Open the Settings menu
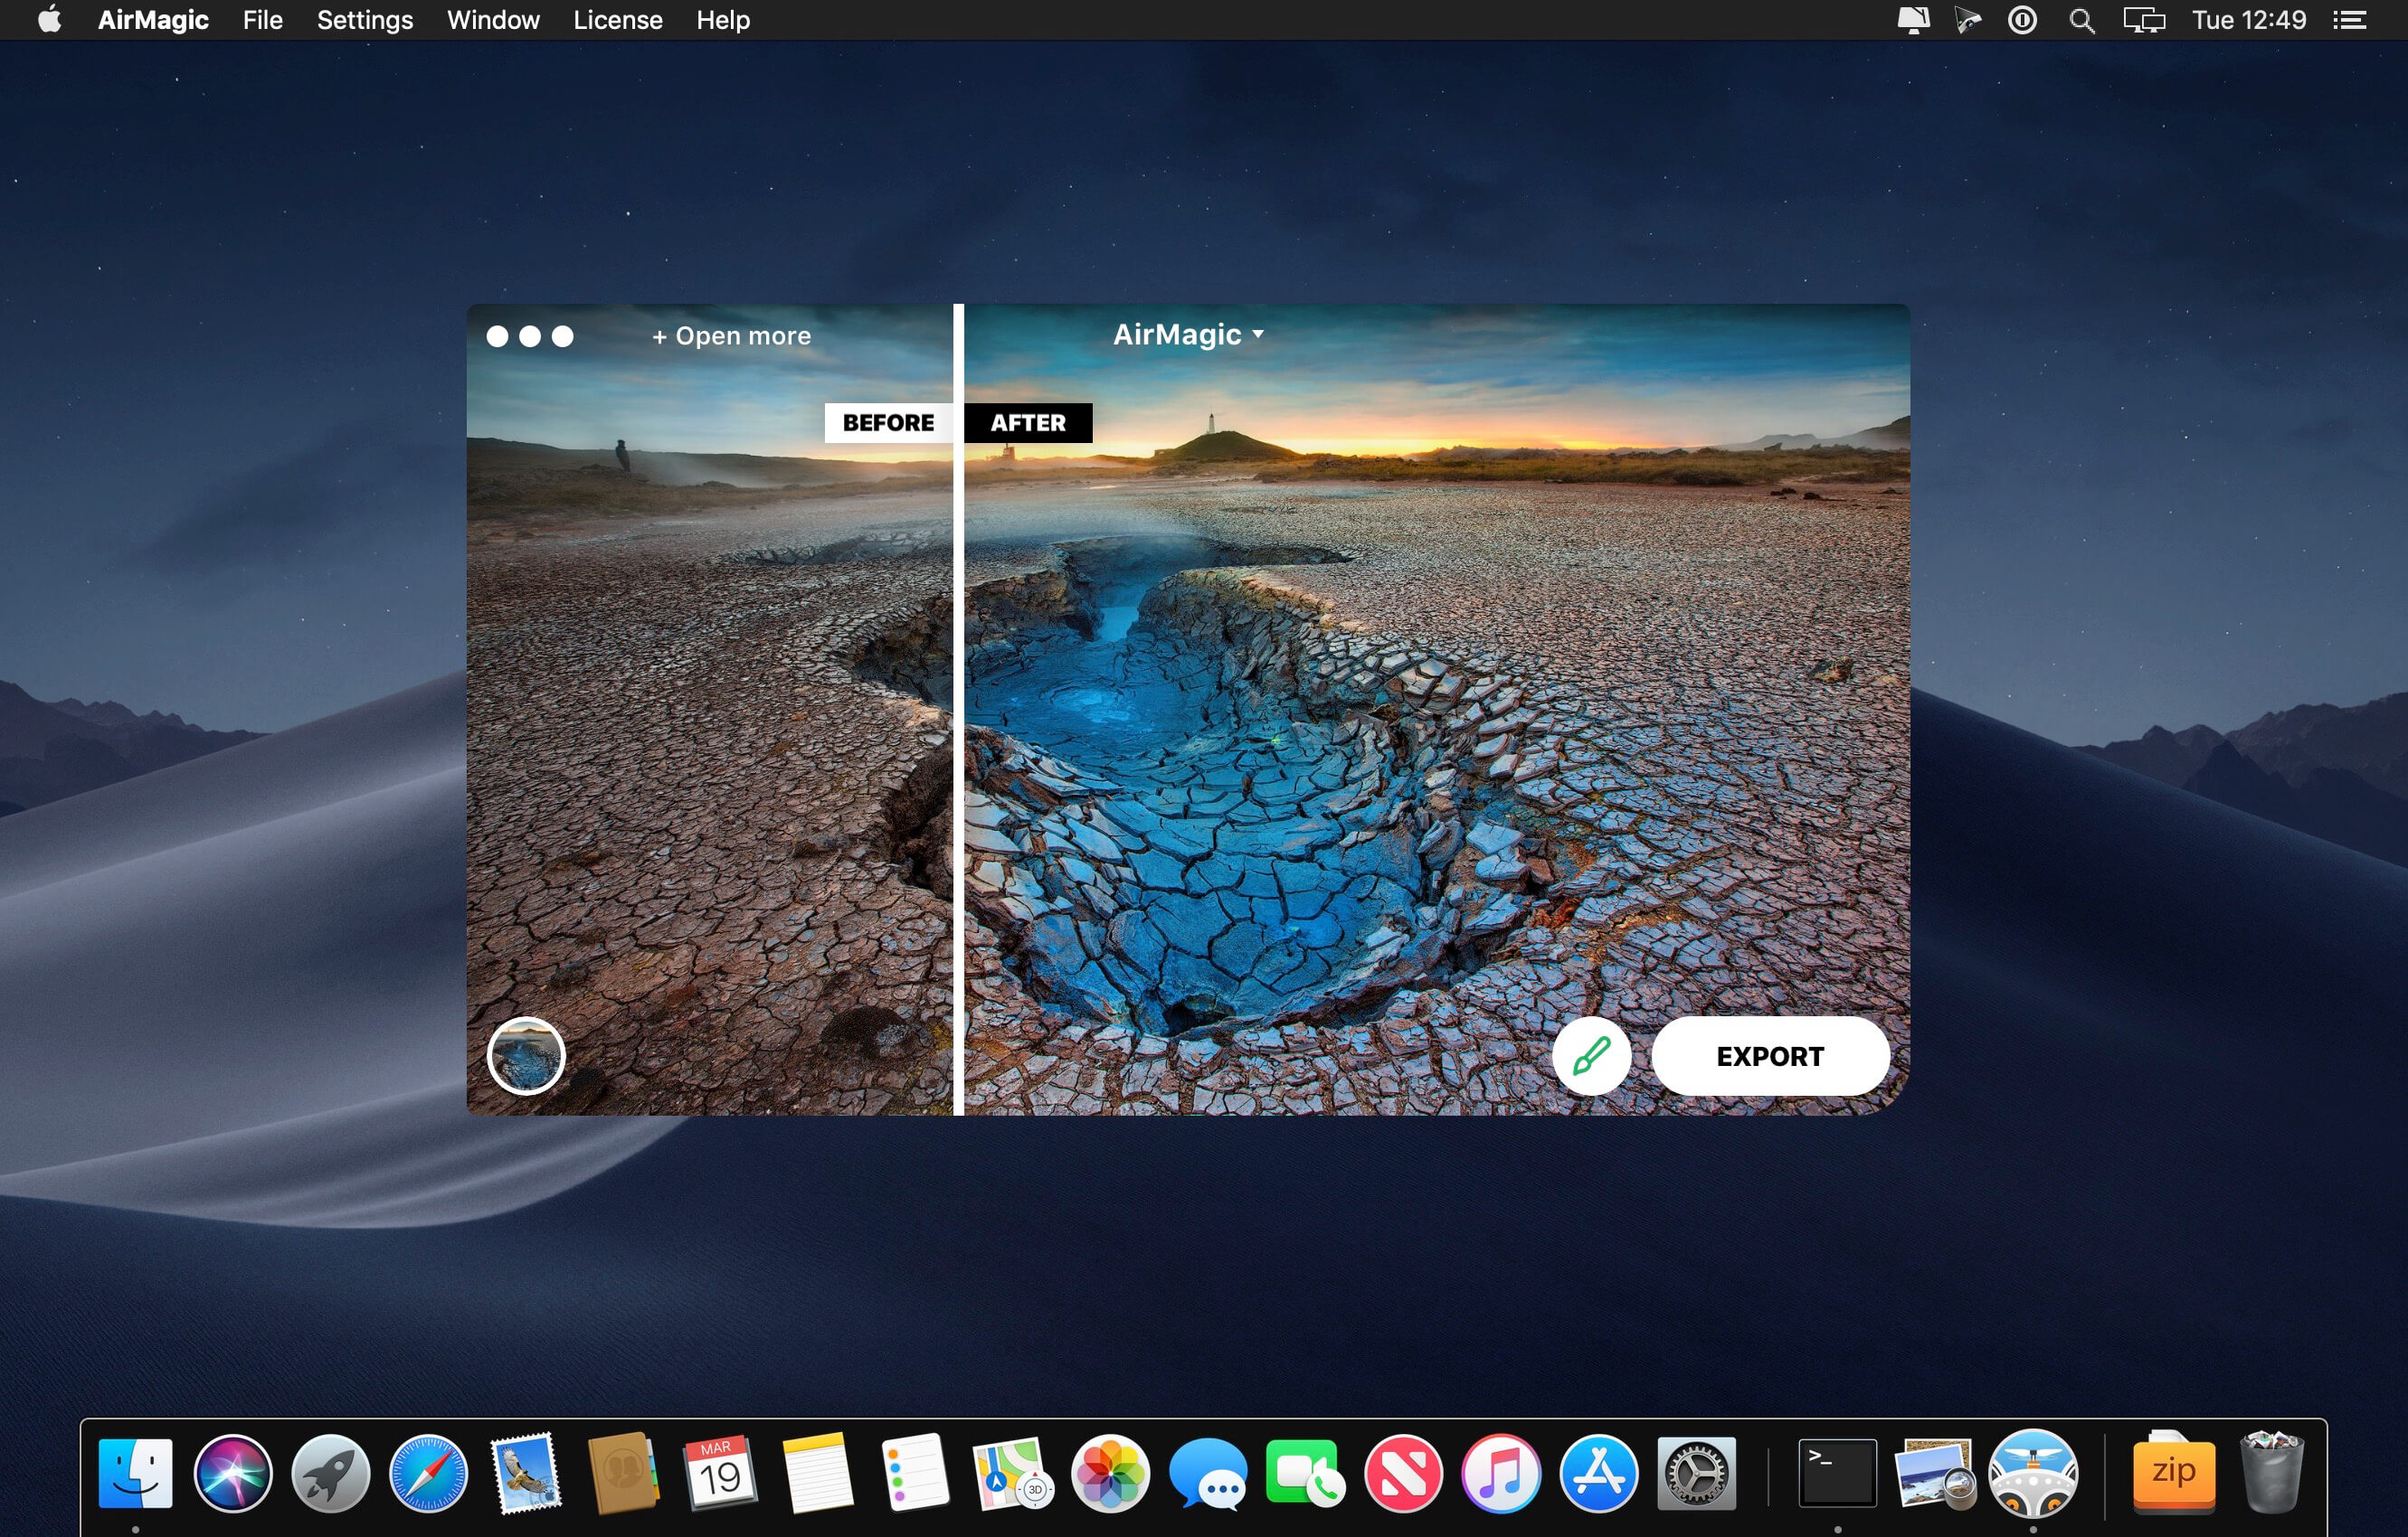Screen dimensions: 2408x1537 [x=364, y=20]
